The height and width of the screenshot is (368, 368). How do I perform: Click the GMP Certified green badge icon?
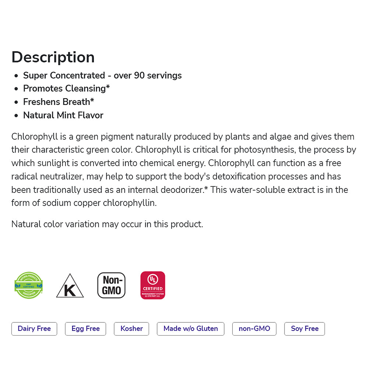[x=29, y=285]
